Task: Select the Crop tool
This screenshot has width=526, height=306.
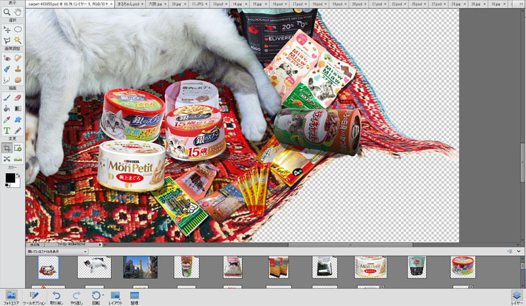Action: coord(7,148)
